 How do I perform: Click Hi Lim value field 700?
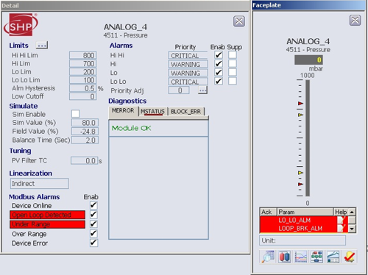83,63
